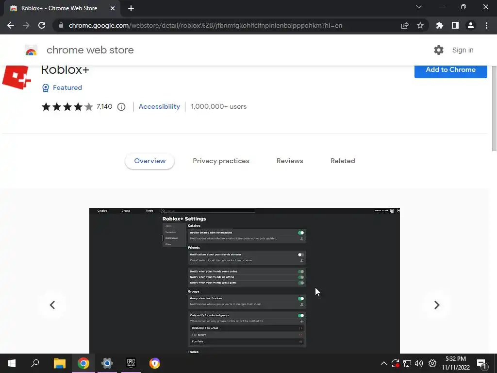Close the Roblox+ Chrome Web Store tab
This screenshot has height=373, width=497.
tap(113, 8)
